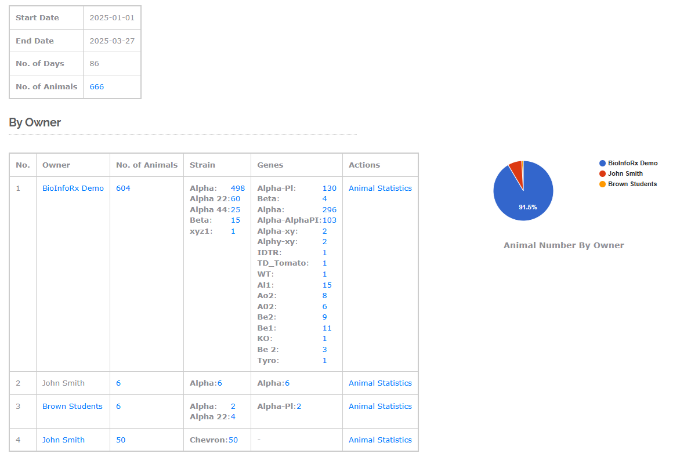The image size is (691, 457).
Task: Click the Be1 gene count 11
Action: pyautogui.click(x=327, y=328)
